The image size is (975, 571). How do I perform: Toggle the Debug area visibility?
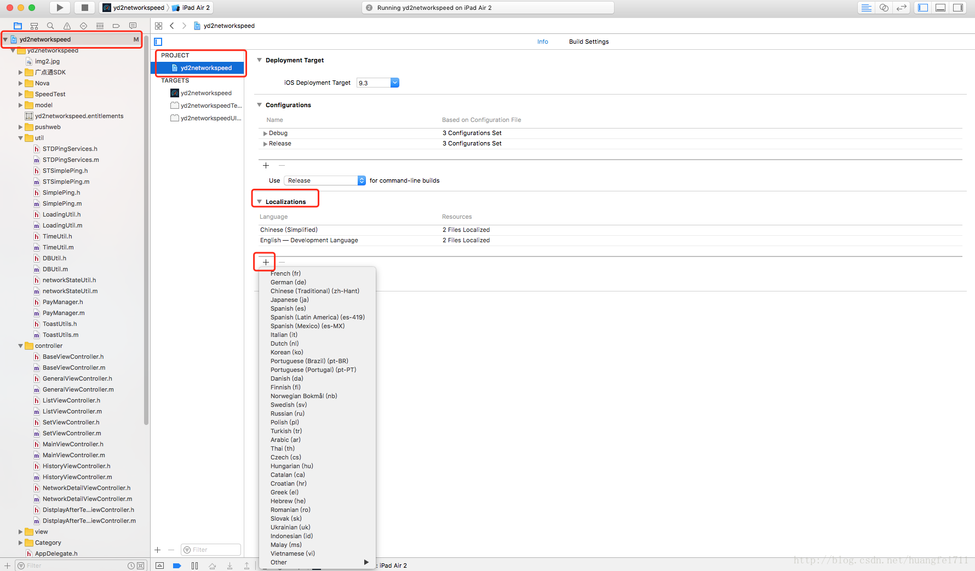click(940, 8)
